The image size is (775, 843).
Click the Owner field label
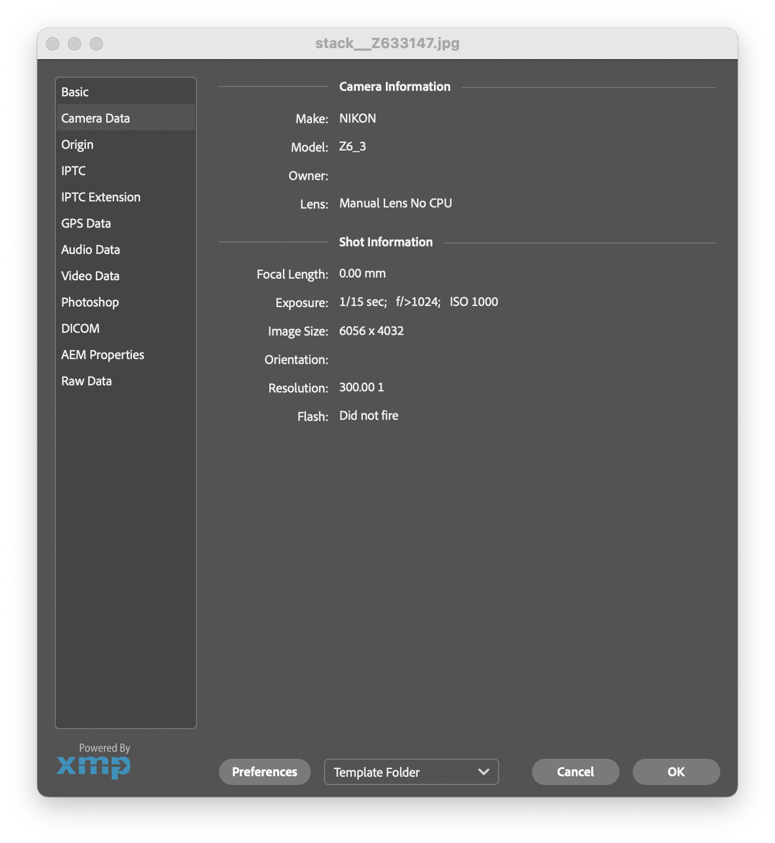pyautogui.click(x=308, y=176)
